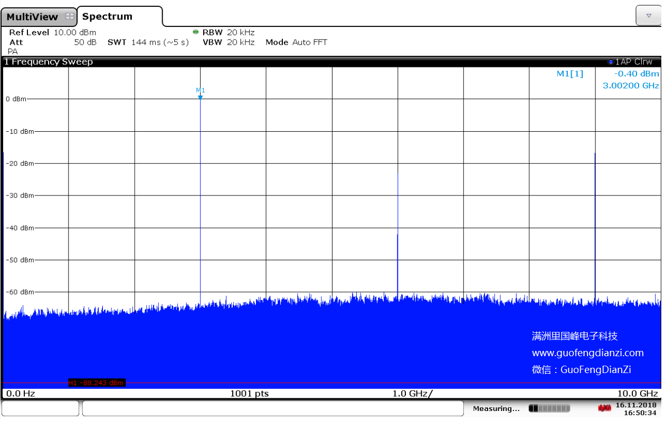Click the PA preamplifier label
Viewport: 665px width, 421px height.
point(13,52)
